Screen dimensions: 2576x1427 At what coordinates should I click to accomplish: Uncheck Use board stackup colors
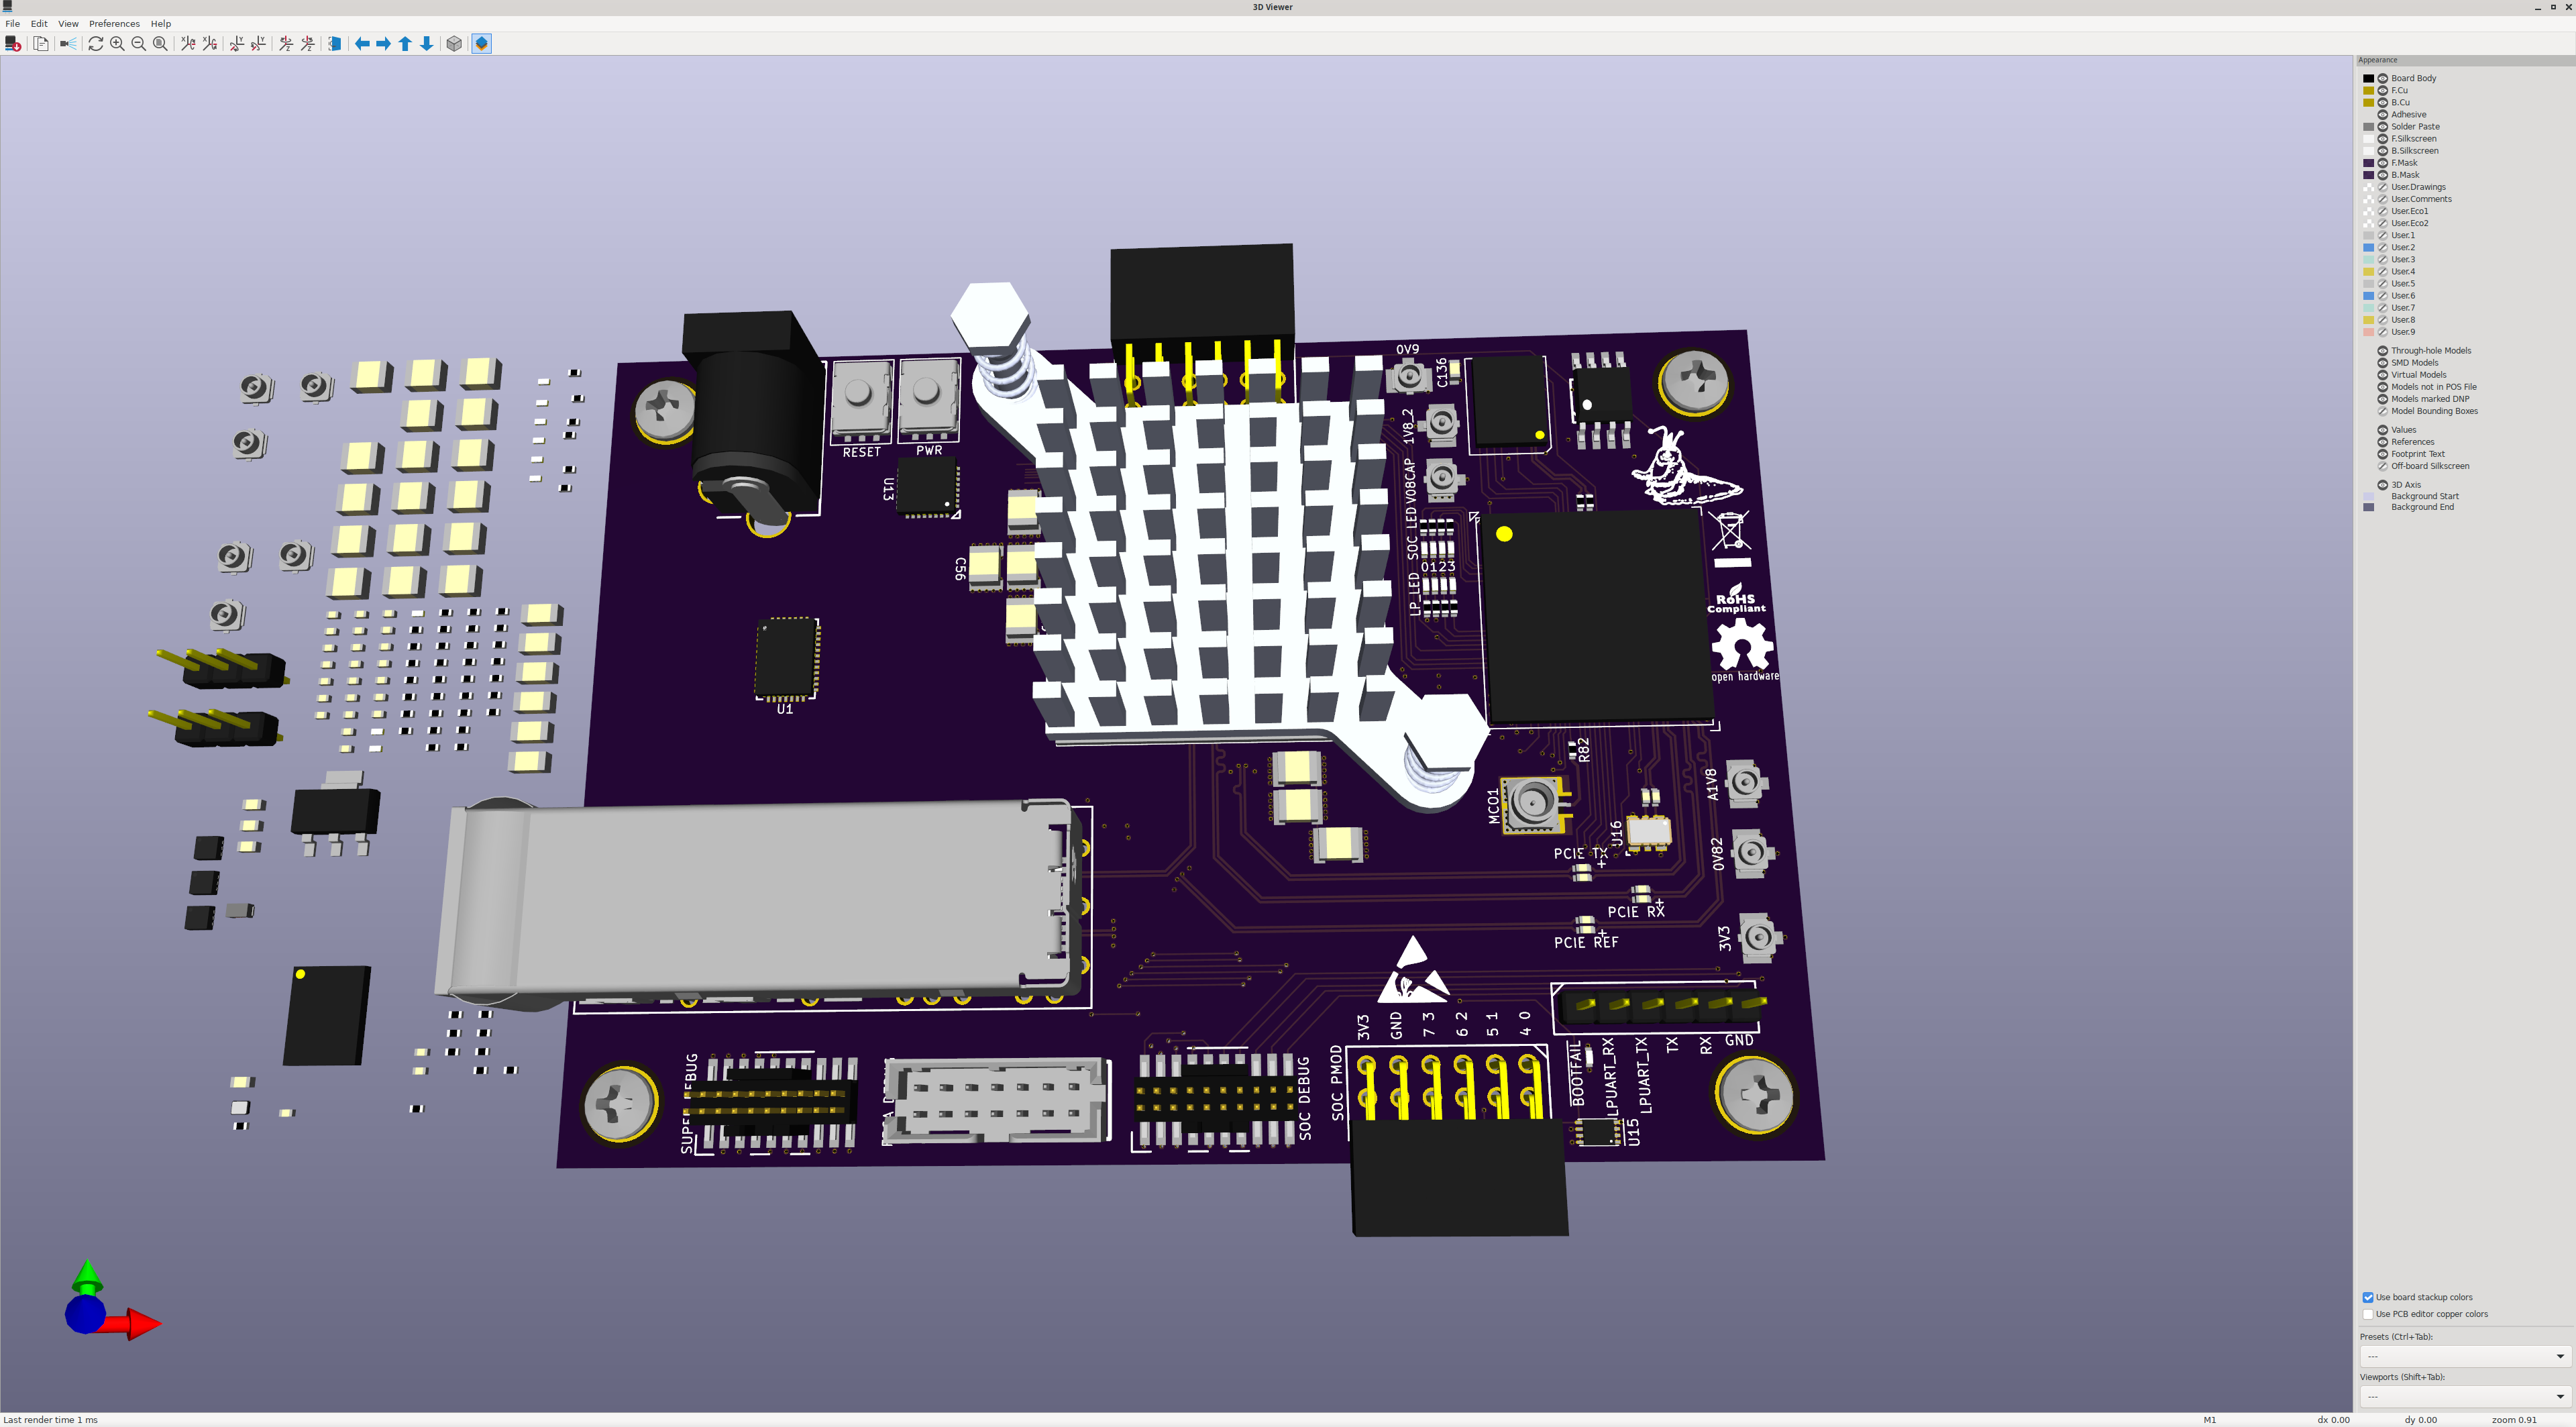2368,1297
